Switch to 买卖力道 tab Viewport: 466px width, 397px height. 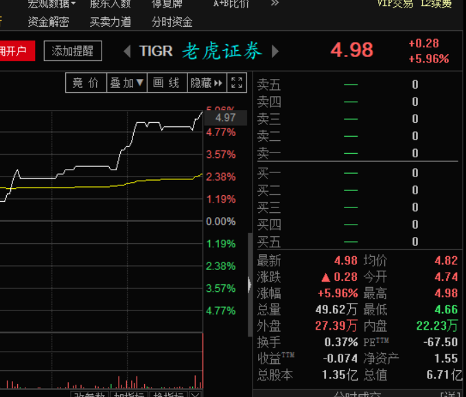coord(110,22)
